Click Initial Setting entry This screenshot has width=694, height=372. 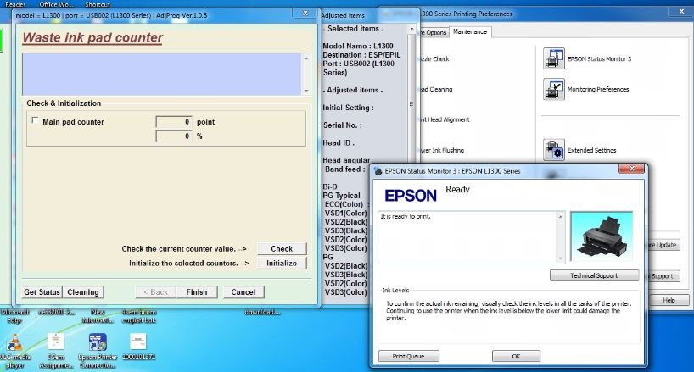(x=348, y=108)
